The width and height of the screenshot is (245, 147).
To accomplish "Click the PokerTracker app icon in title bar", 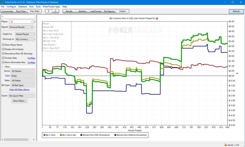I will click(2, 2).
